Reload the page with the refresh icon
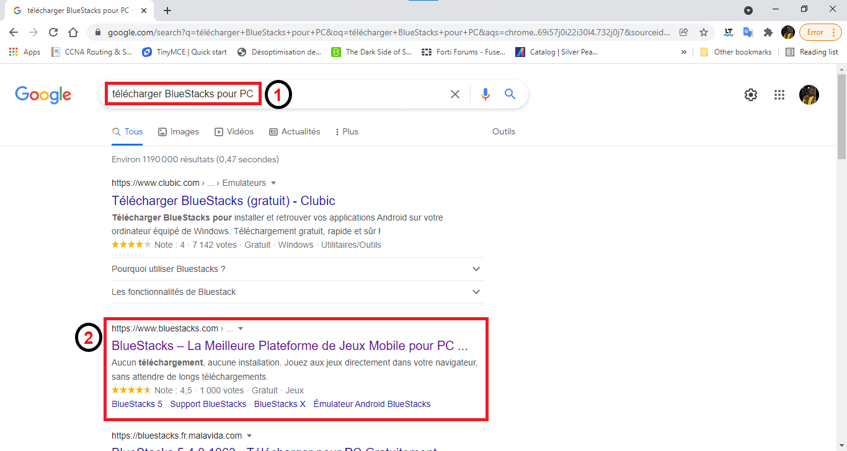This screenshot has height=451, width=847. click(x=53, y=32)
